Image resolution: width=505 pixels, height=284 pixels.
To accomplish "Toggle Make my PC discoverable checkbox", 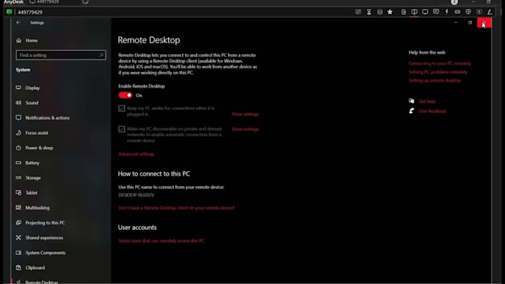I will click(x=121, y=129).
